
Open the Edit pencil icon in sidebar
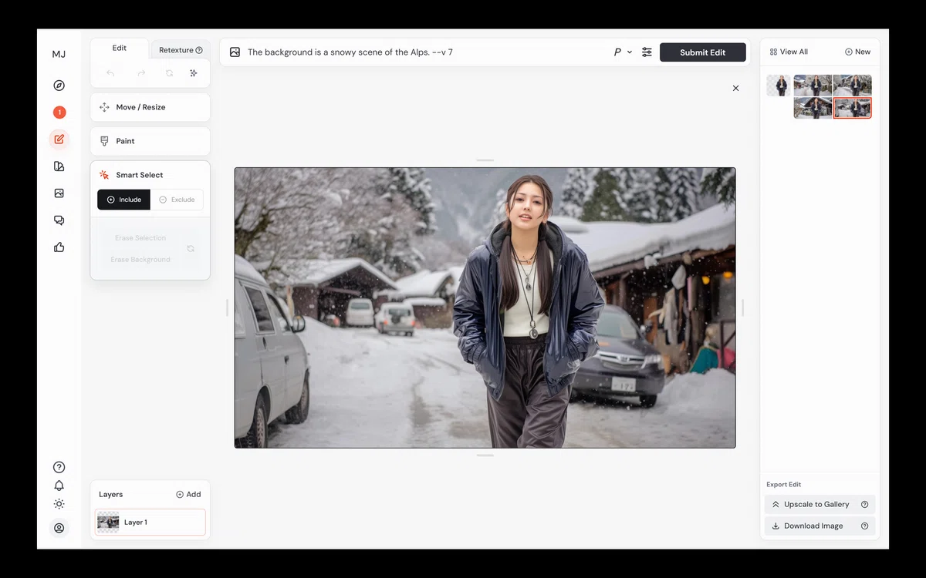click(59, 139)
